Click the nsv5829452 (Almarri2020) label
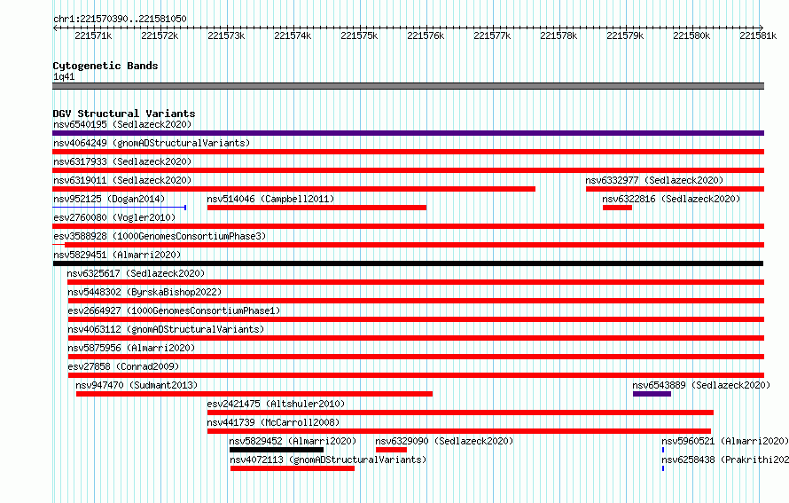789x503 pixels. tap(293, 441)
